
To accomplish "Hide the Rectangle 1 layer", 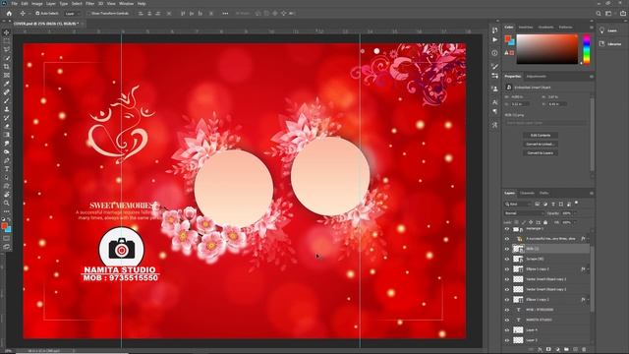I will (x=507, y=229).
